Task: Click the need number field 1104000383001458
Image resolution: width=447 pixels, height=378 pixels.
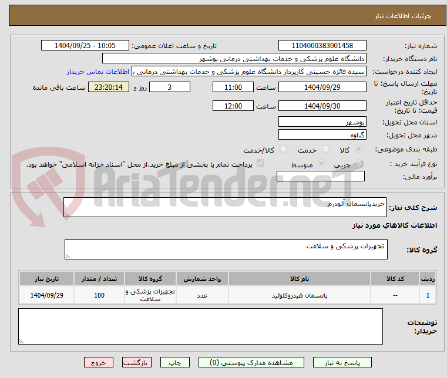Action: click(322, 46)
